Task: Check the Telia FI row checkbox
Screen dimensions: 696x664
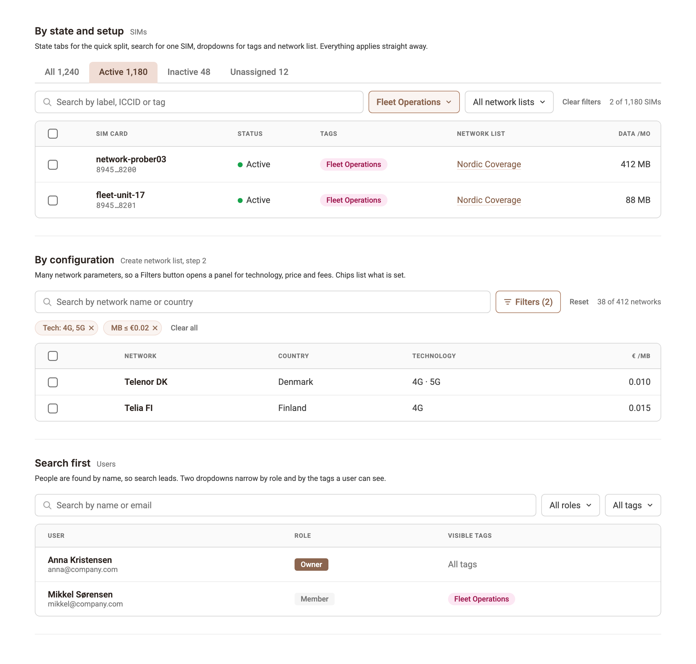Action: point(53,408)
